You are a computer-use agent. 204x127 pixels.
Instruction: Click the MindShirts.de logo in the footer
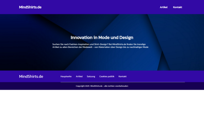tap(31, 77)
